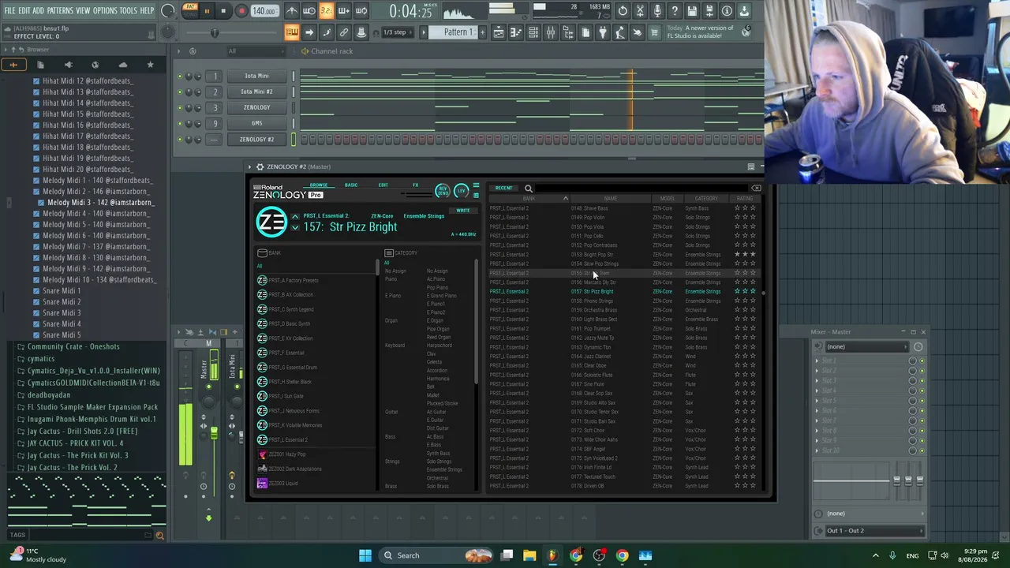Open the Out 1 - Out 2 output dropdown

point(874,531)
